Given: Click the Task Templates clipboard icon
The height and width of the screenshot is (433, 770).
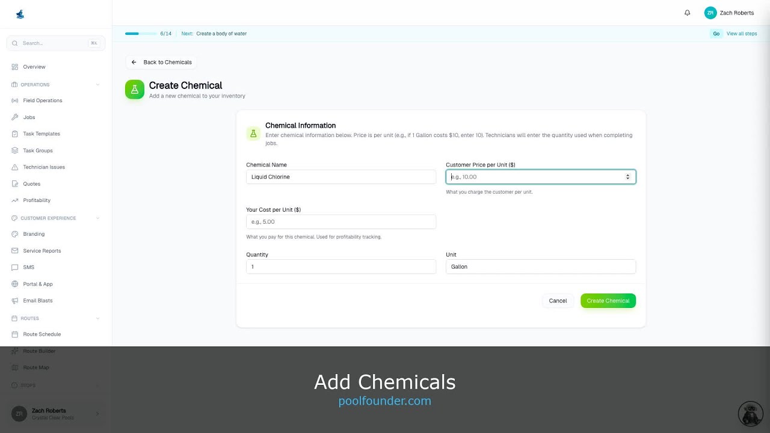Looking at the screenshot, I should pyautogui.click(x=15, y=134).
